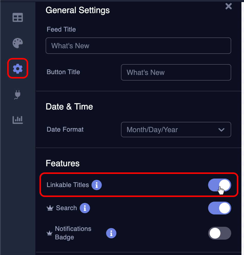Viewport: 244px width, 255px height.
Task: Click the chevron arrow in Month/Day/Year box
Action: [x=221, y=130]
